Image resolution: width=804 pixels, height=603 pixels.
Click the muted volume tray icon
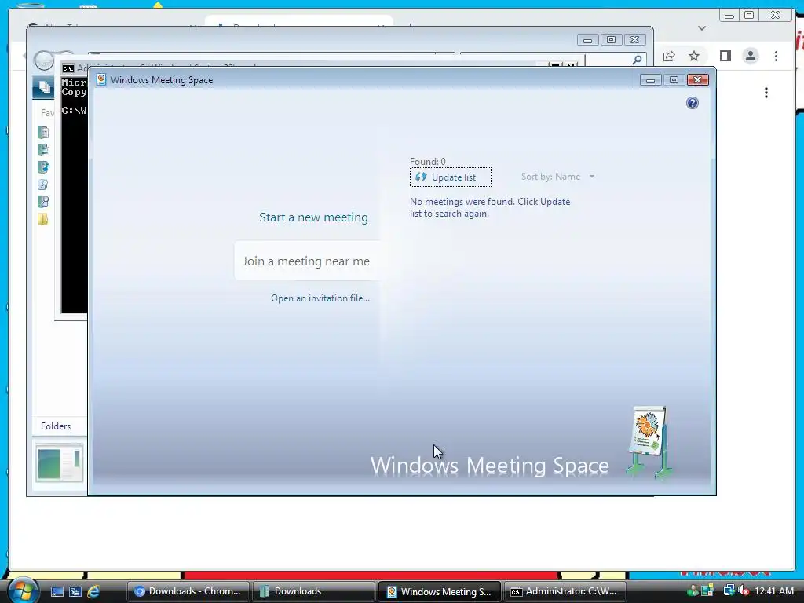(x=744, y=590)
